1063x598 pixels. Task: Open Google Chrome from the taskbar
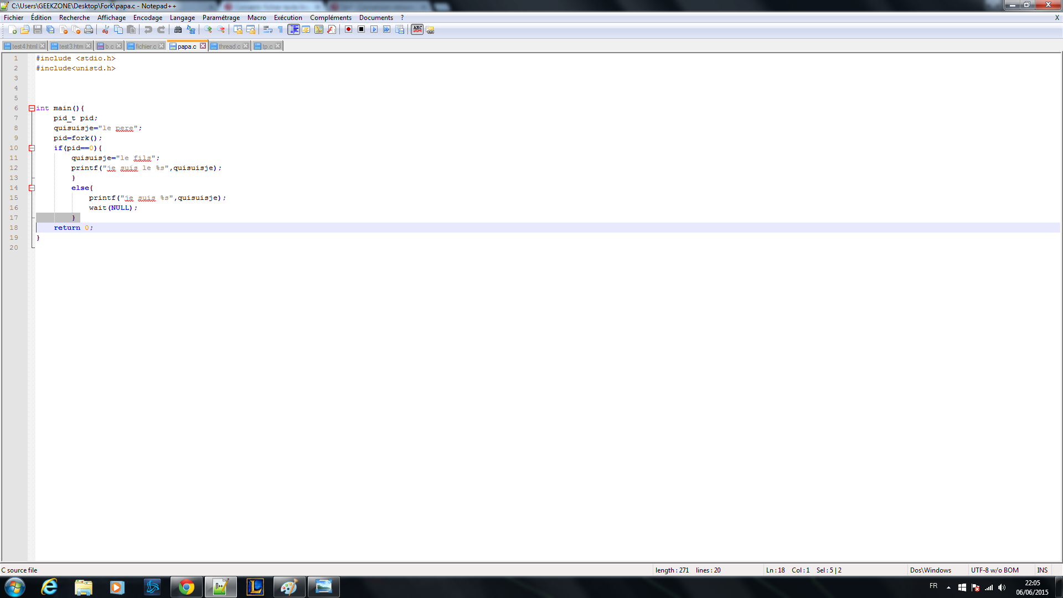187,587
